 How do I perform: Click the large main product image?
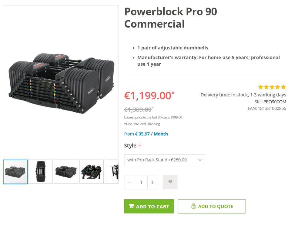click(x=61, y=82)
